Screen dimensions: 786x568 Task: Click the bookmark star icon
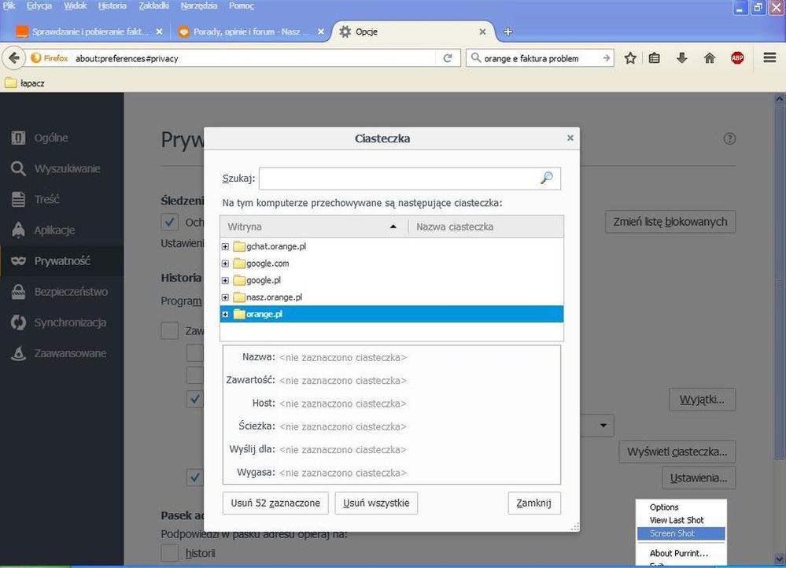pos(630,58)
